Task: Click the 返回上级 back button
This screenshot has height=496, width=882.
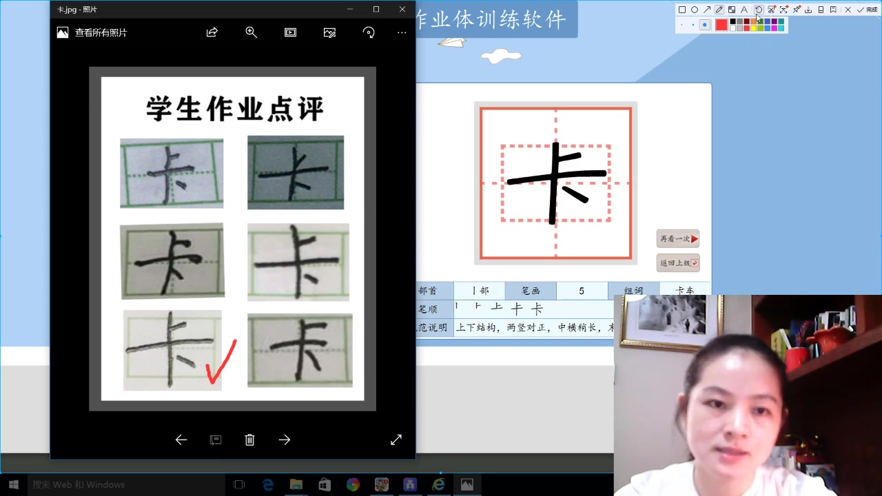Action: (677, 262)
